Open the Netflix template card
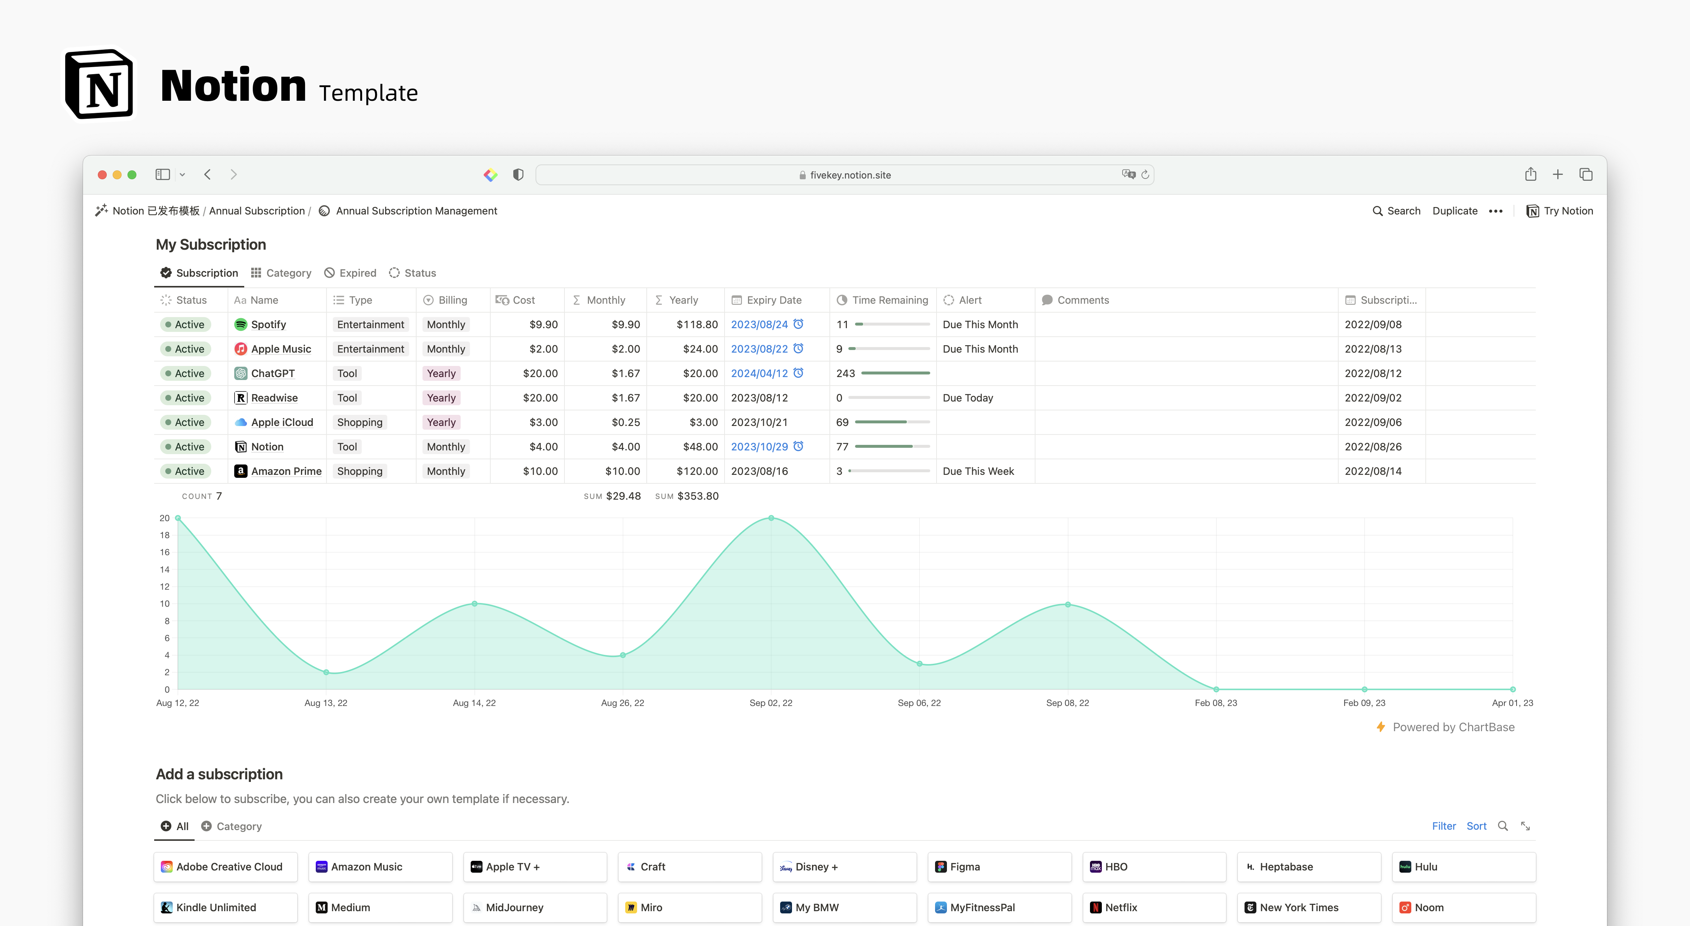 tap(1154, 907)
